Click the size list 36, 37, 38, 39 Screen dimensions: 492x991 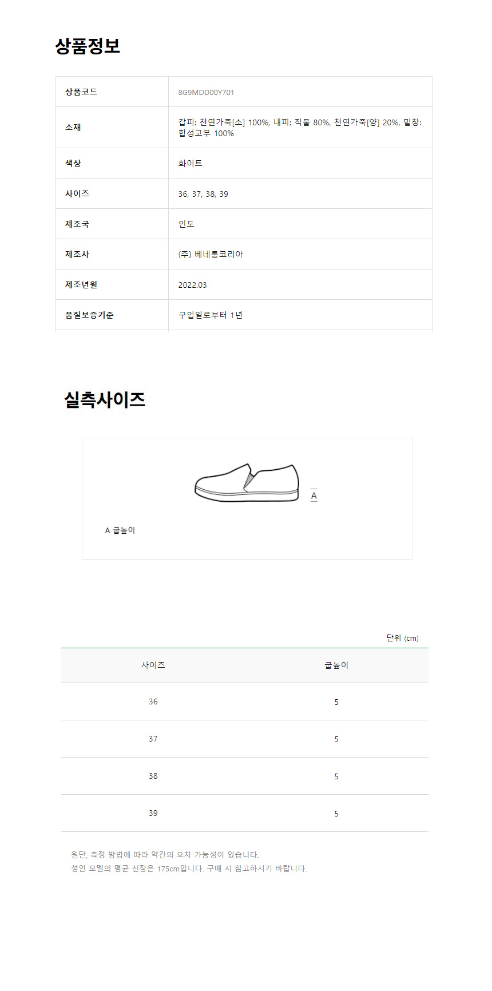point(203,194)
